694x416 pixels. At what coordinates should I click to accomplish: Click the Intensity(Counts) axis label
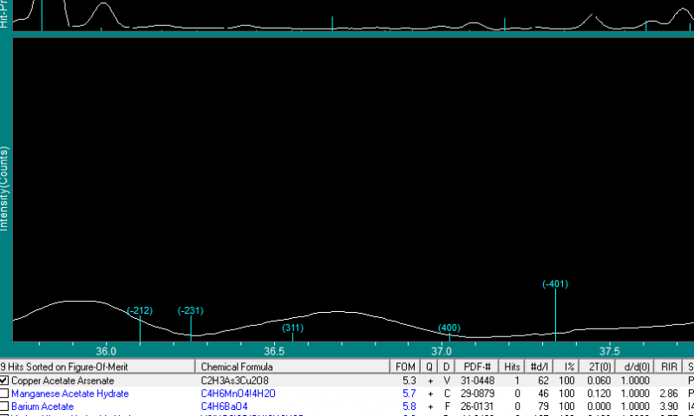4,189
